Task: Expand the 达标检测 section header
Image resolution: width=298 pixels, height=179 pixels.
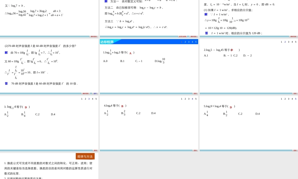Action: [x=106, y=41]
